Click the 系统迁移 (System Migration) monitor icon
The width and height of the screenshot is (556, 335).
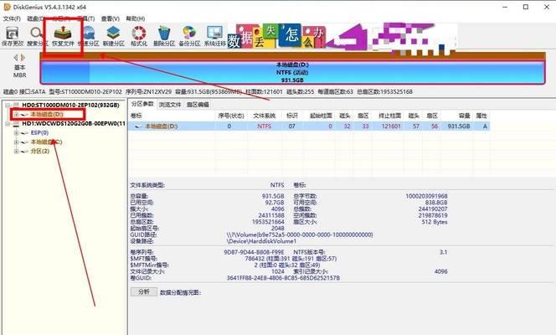click(x=215, y=33)
